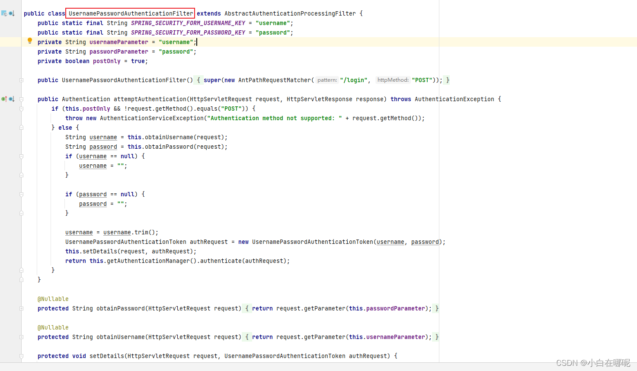
Task: Collapse the if (password == null) block
Action: [21, 194]
